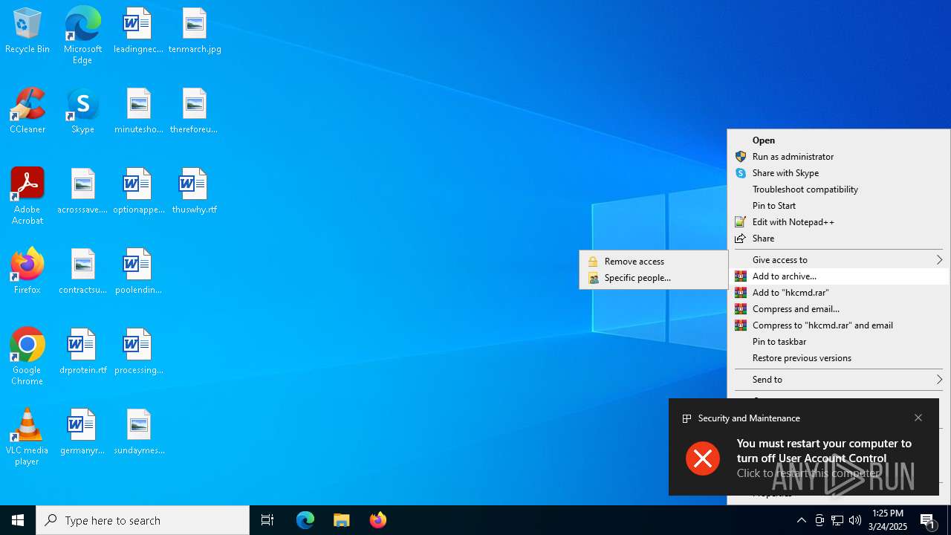
Task: Open the Windows Start menu
Action: pos(18,520)
